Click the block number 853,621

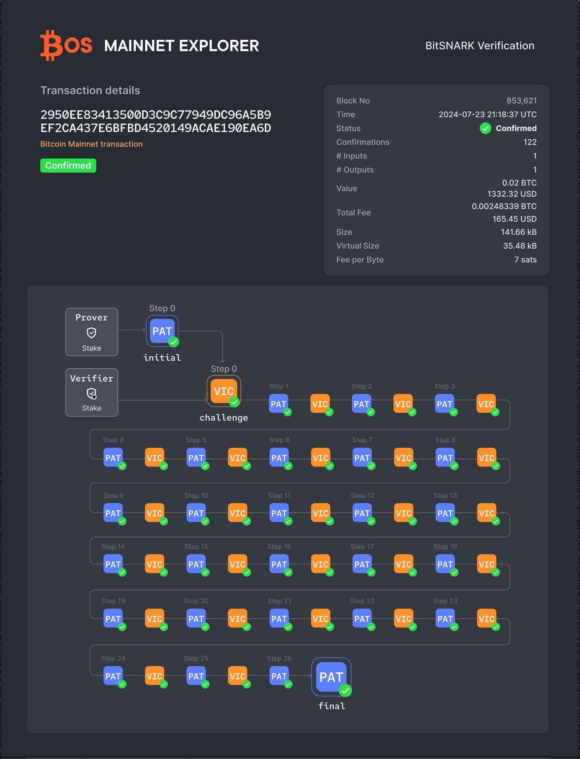coord(521,101)
